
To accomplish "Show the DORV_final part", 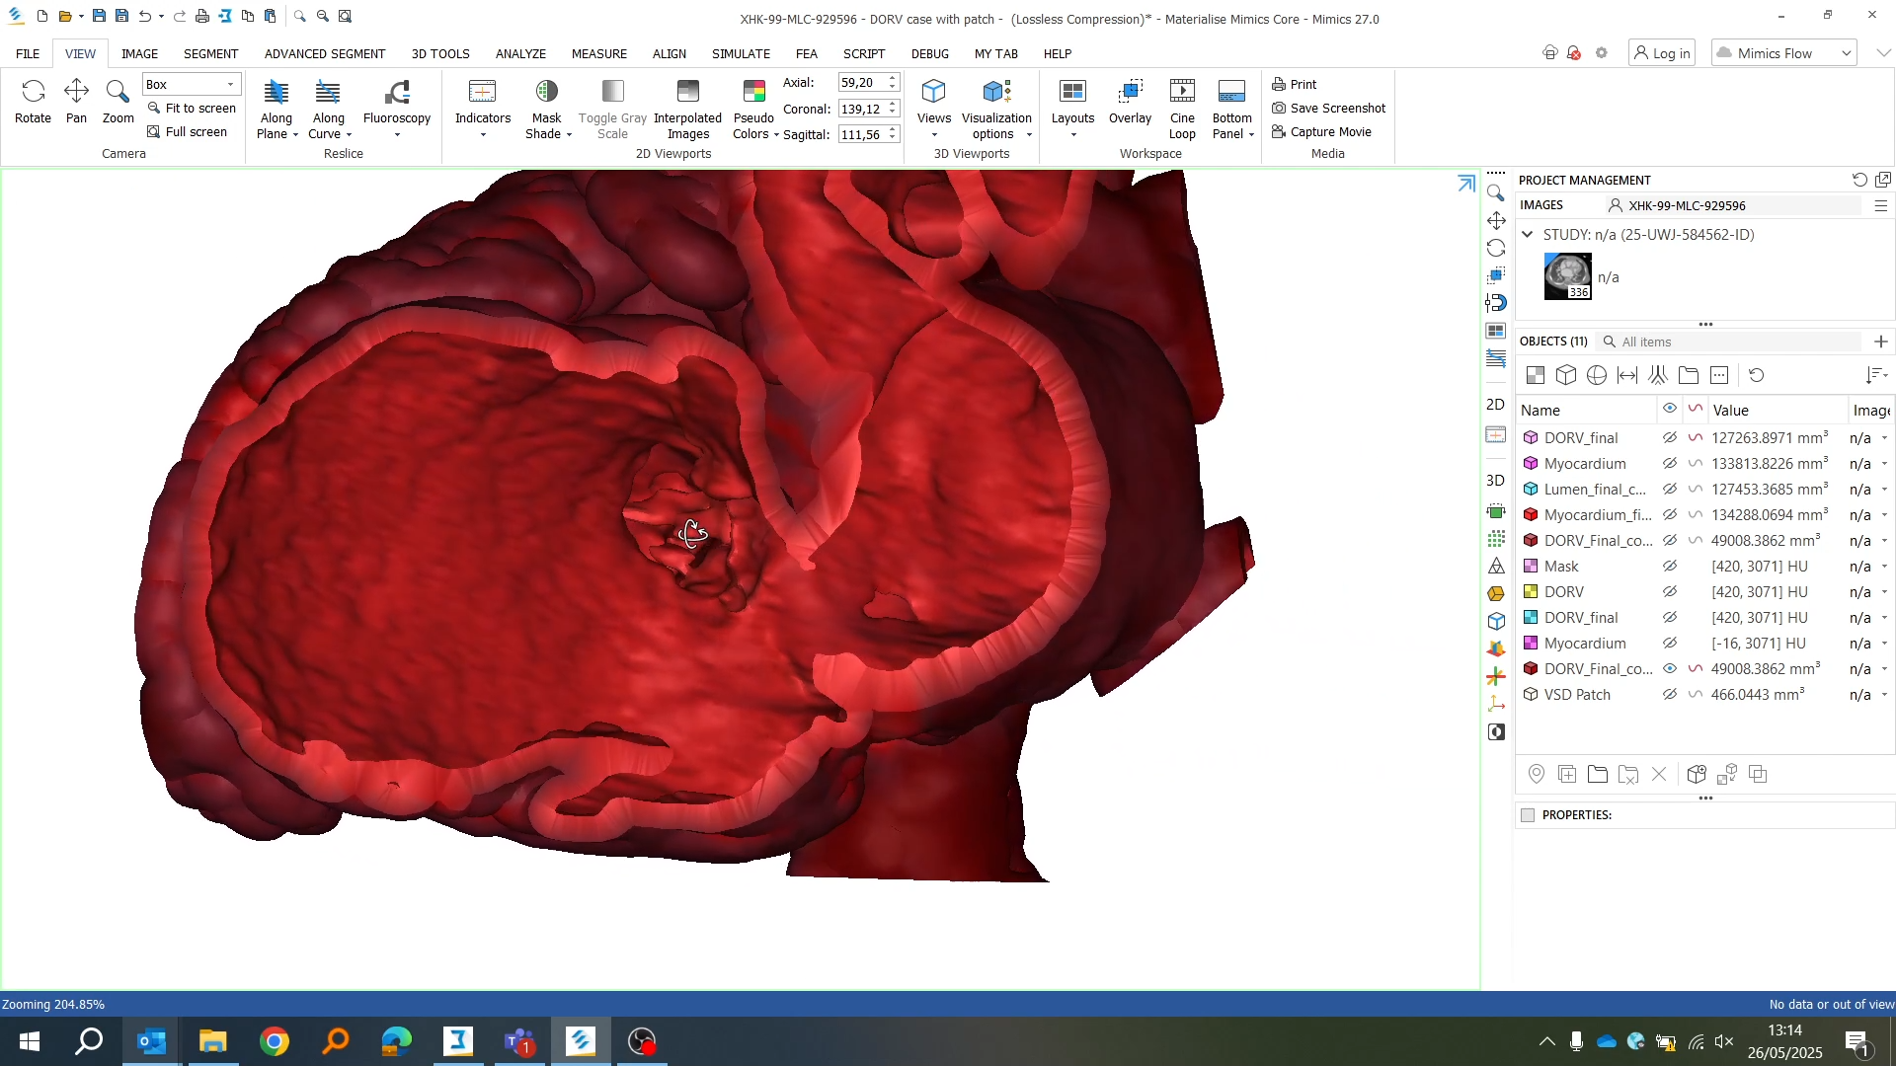I will click(1670, 438).
